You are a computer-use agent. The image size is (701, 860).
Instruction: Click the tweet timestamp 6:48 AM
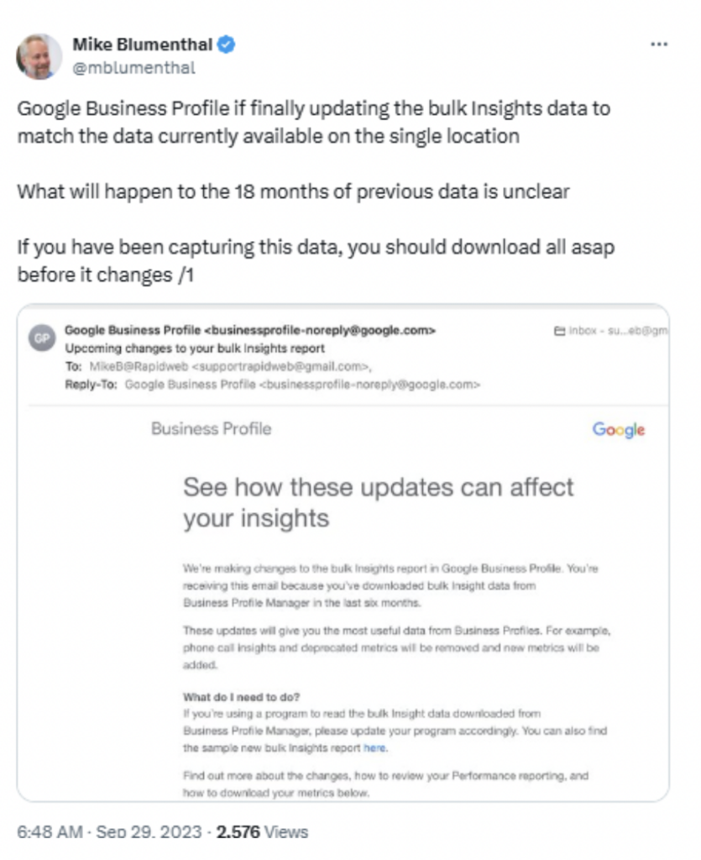coord(50,832)
